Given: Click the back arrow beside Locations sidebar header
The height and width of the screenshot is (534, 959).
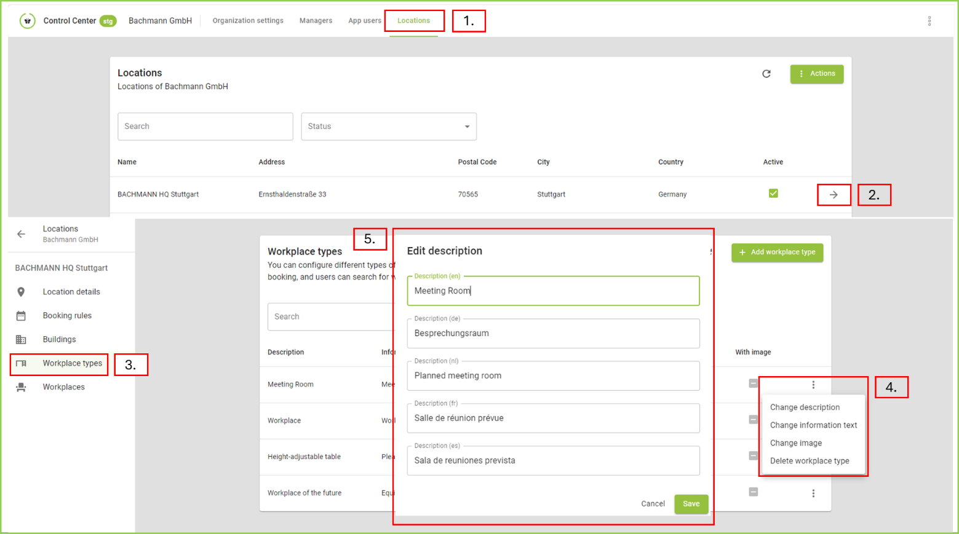Looking at the screenshot, I should (22, 234).
